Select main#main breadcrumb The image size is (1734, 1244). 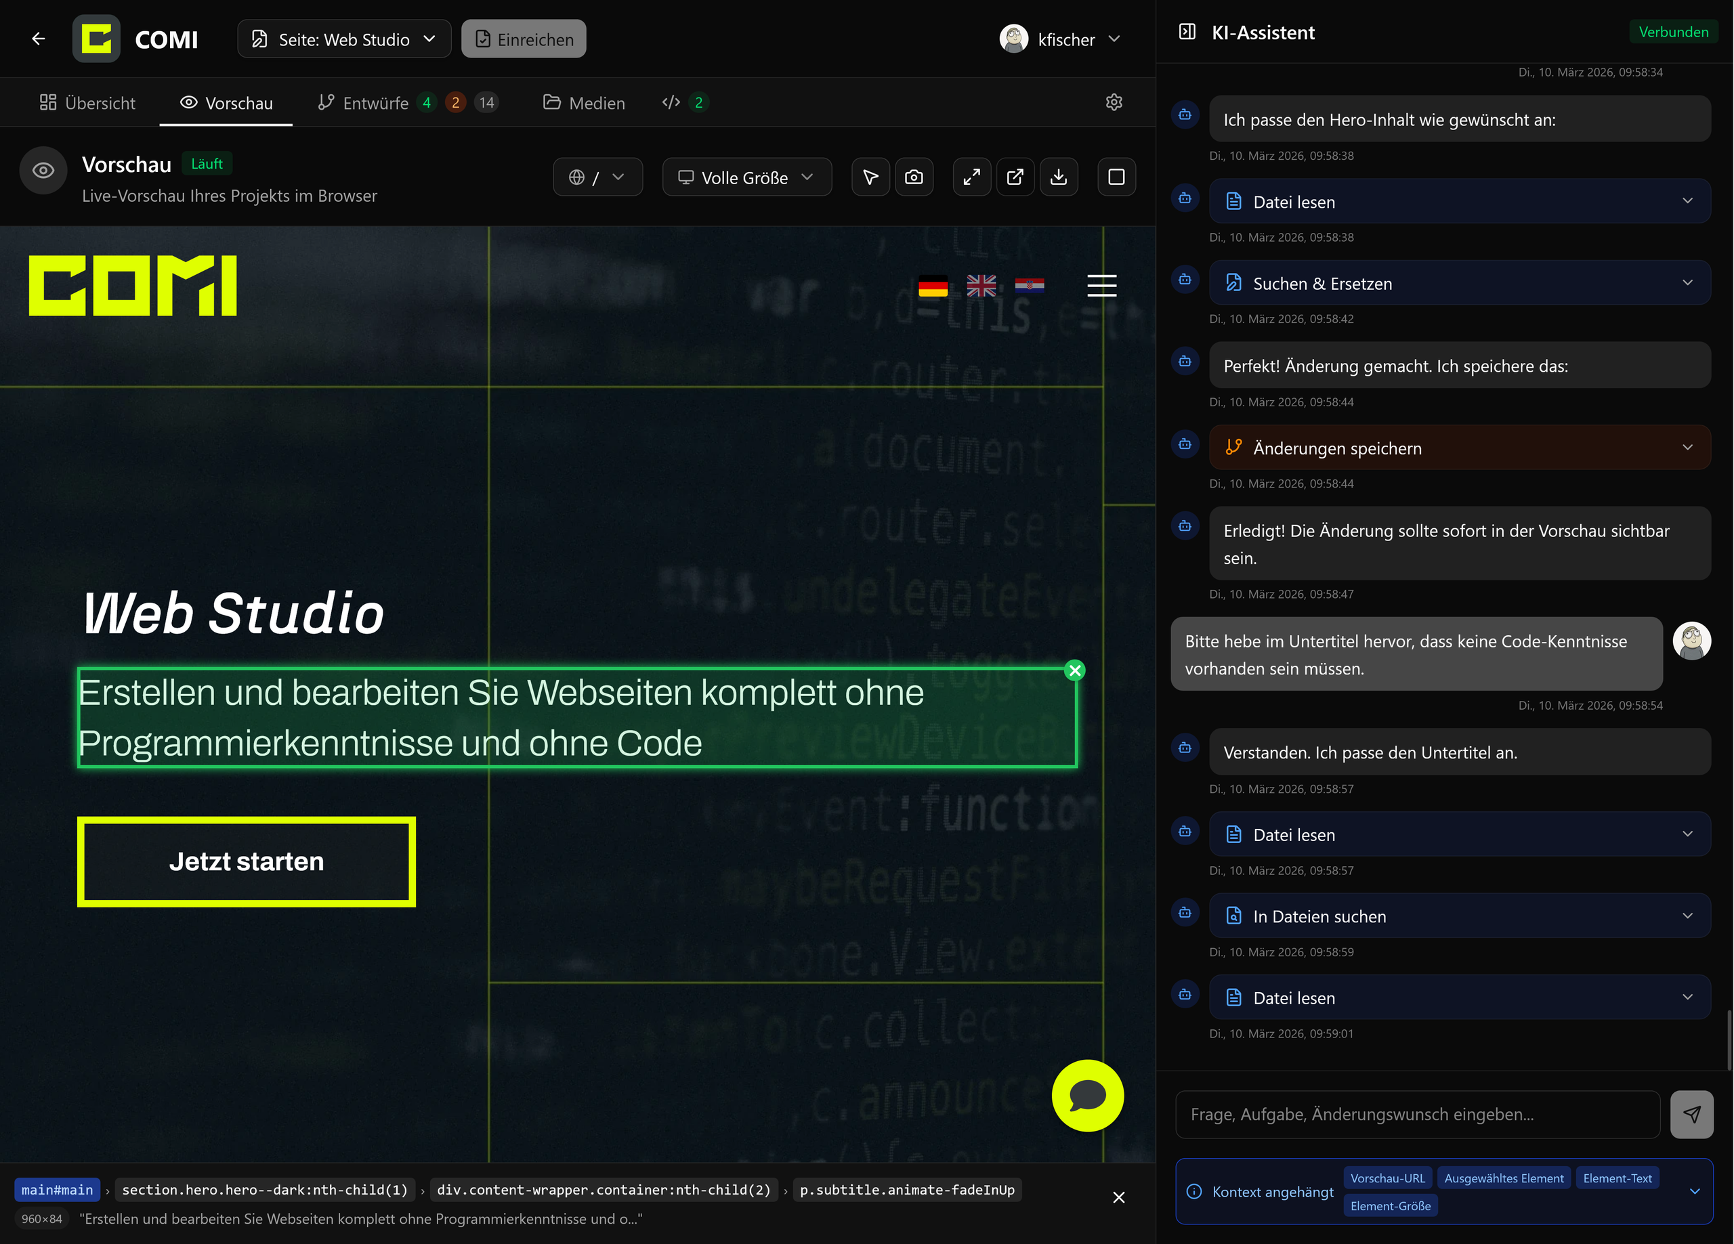pyautogui.click(x=58, y=1190)
